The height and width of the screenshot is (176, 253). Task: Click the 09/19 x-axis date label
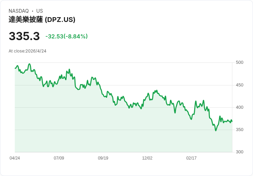103,158
